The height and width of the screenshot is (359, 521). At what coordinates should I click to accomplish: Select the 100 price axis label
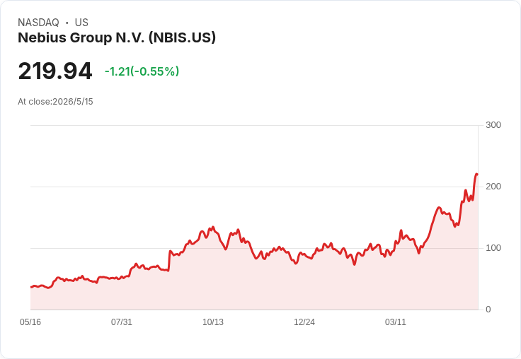click(493, 248)
